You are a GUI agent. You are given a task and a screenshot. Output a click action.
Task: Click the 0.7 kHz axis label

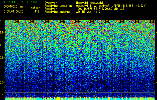[x=2, y=82]
